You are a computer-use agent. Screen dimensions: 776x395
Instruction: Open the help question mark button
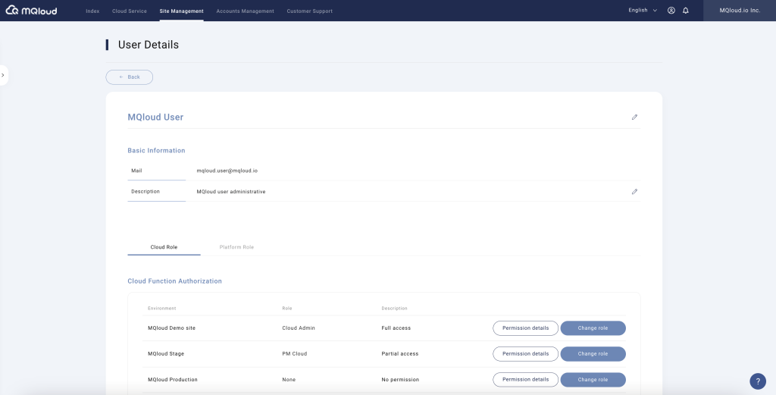coord(757,381)
